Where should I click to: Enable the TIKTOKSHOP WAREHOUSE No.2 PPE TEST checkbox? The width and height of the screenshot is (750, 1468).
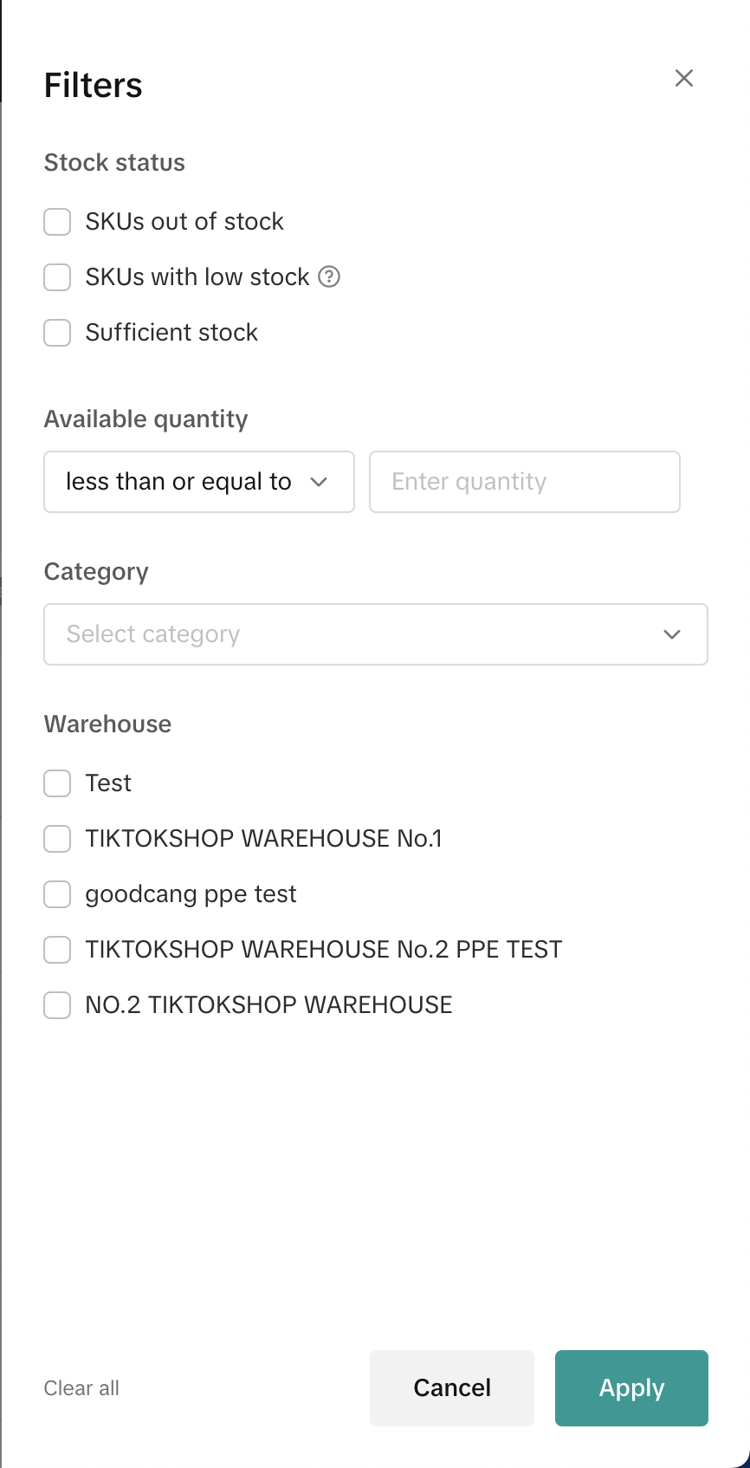[x=57, y=950]
